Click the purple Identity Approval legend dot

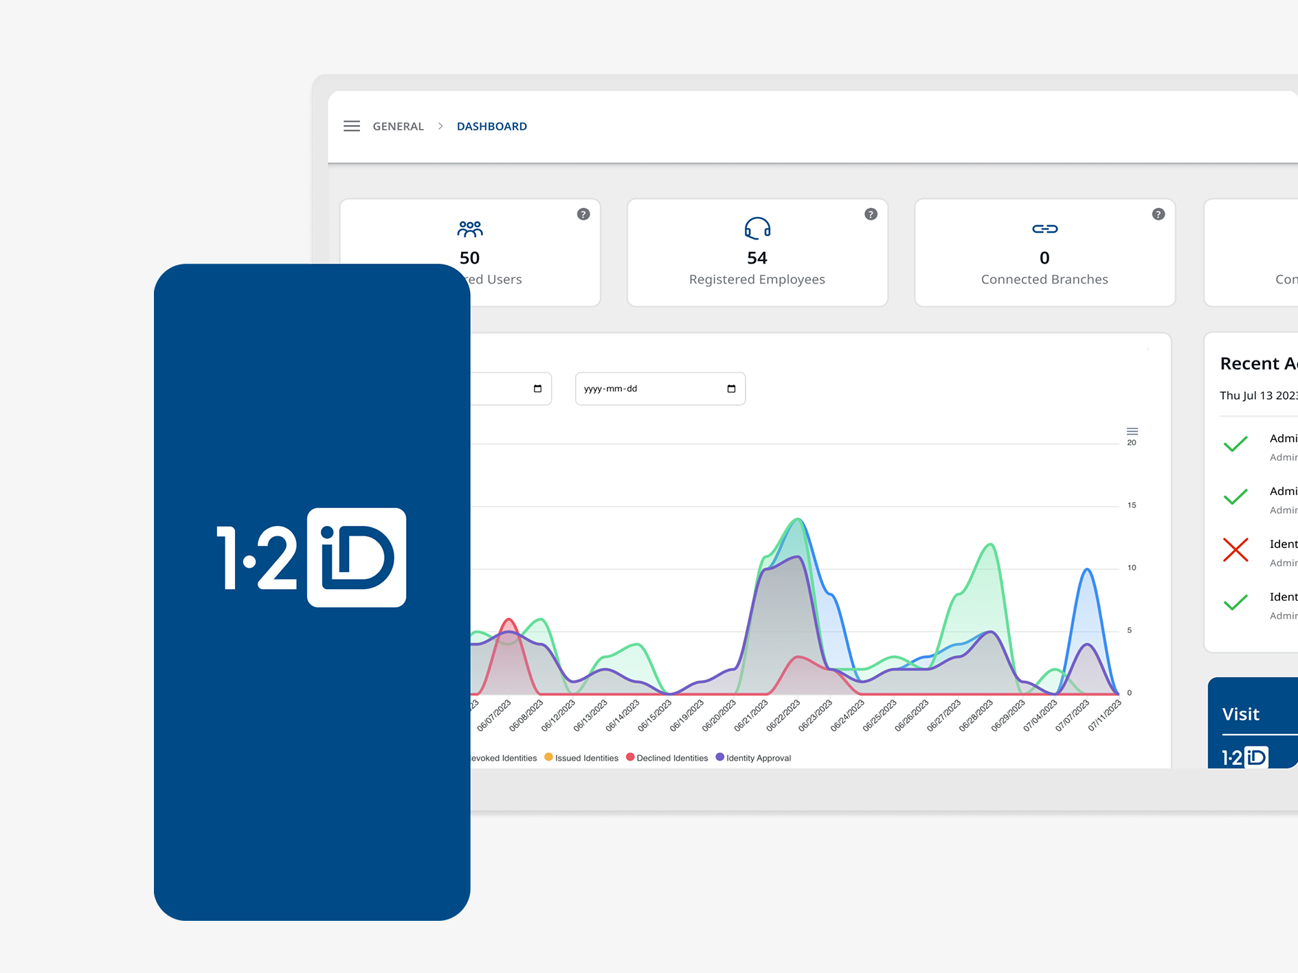[720, 757]
